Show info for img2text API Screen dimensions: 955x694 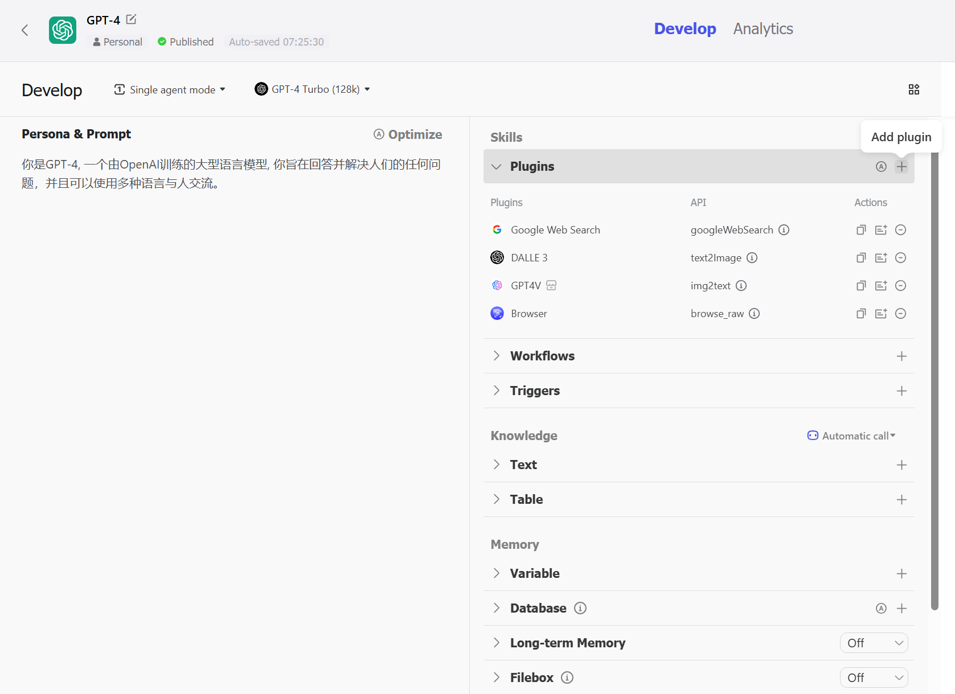(x=741, y=286)
